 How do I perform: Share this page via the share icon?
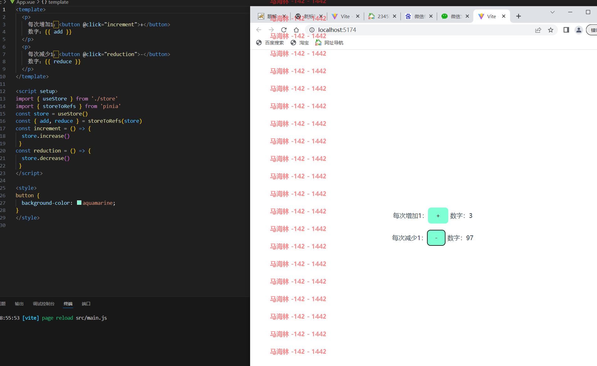(x=538, y=30)
